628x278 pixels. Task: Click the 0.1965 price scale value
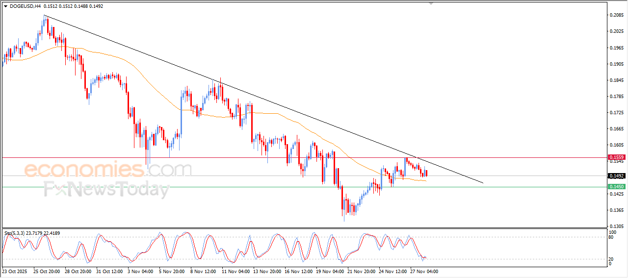coord(616,48)
